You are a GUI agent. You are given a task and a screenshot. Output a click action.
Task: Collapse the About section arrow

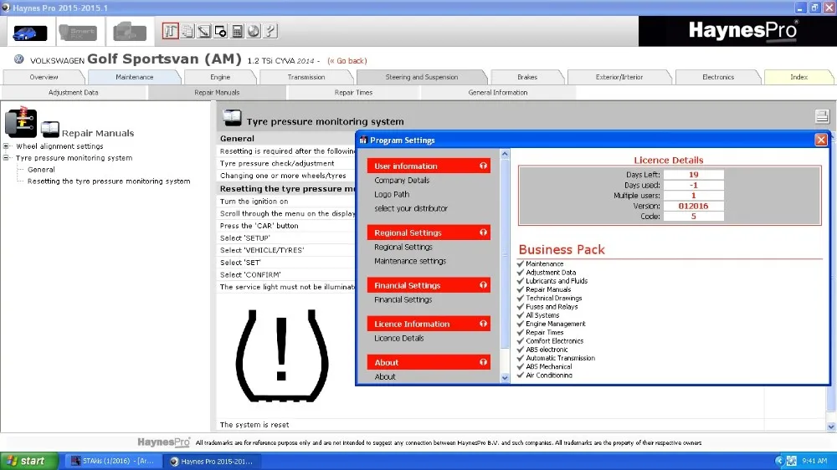pyautogui.click(x=483, y=362)
